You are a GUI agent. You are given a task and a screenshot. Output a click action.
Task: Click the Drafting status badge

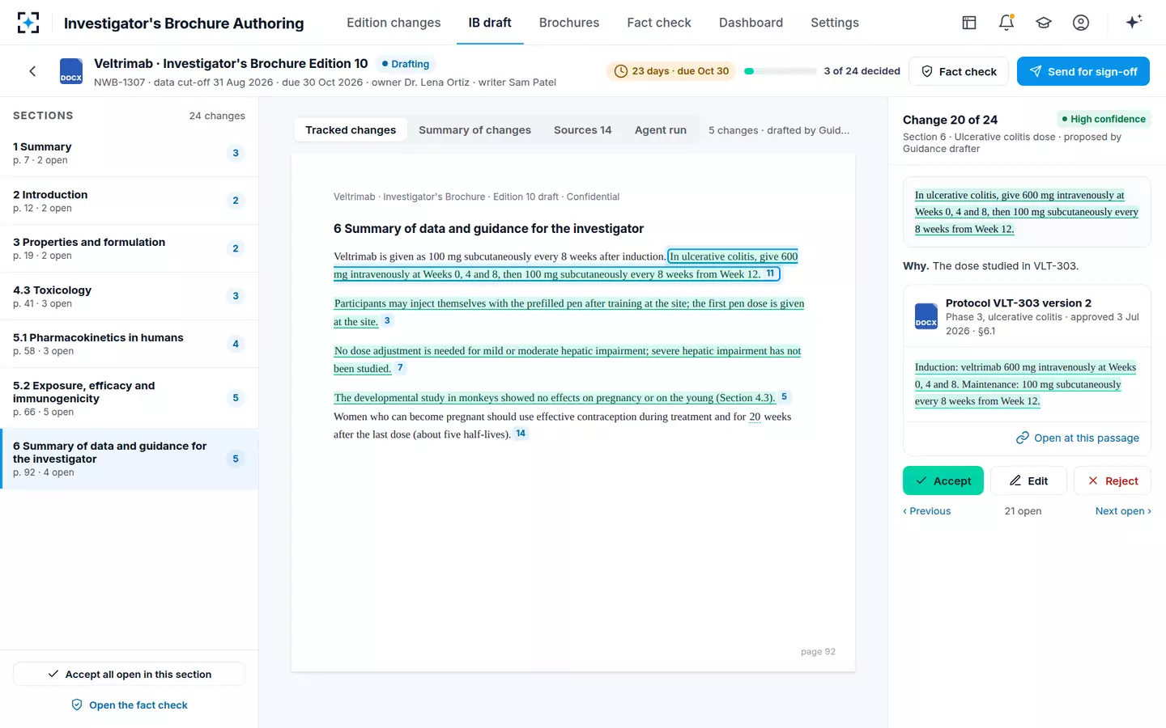pyautogui.click(x=405, y=64)
